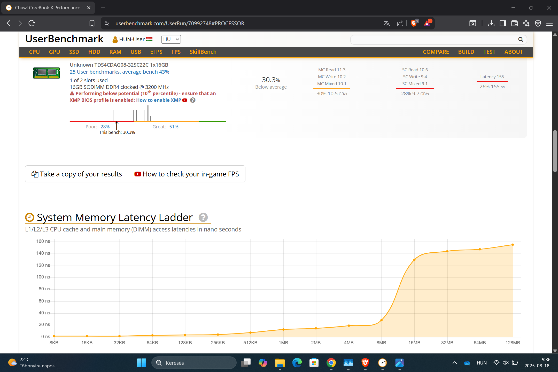
Task: Open downloads panel
Action: click(x=491, y=24)
